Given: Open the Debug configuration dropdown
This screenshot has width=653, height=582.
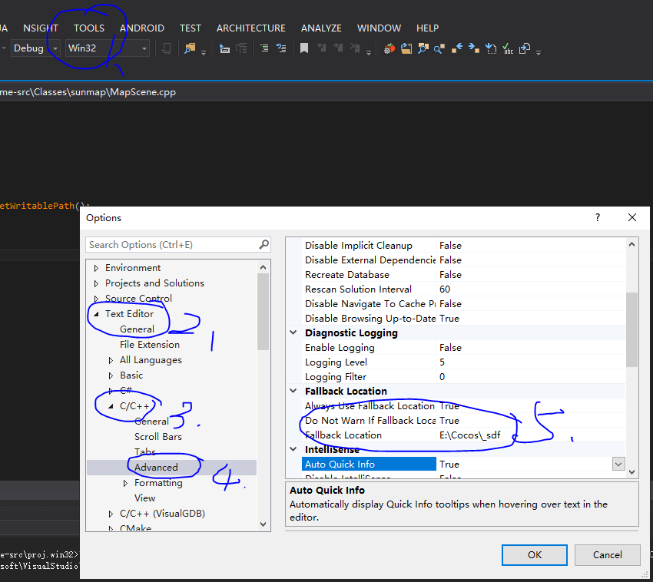Looking at the screenshot, I should [55, 48].
